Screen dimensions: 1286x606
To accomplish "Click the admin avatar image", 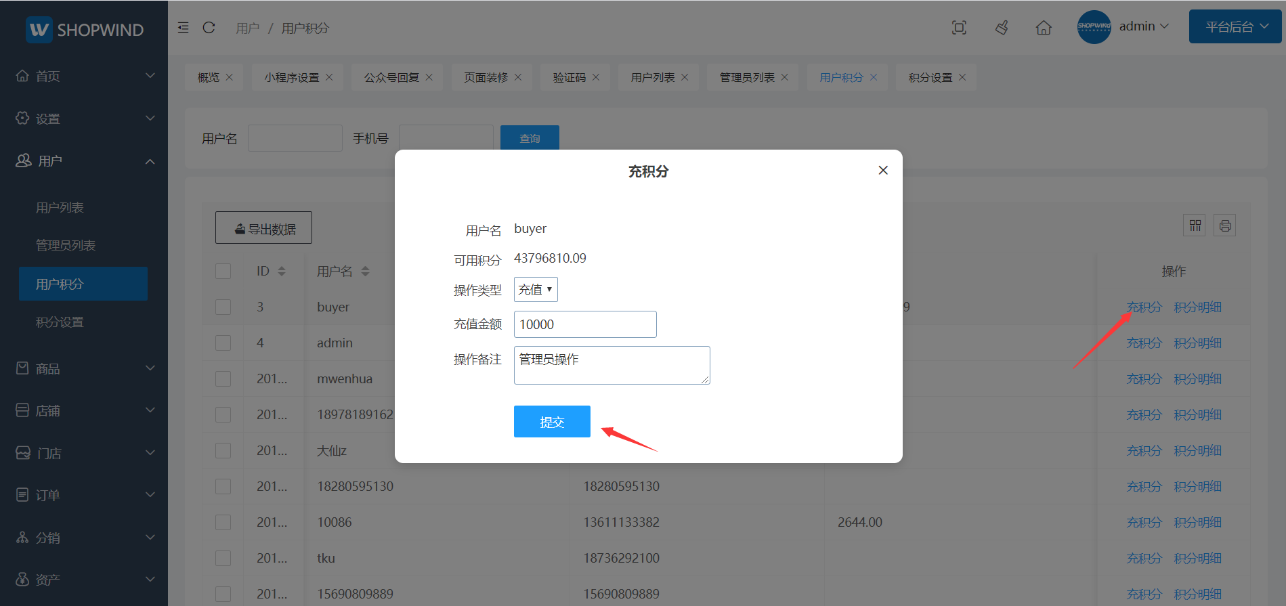I will pos(1094,27).
